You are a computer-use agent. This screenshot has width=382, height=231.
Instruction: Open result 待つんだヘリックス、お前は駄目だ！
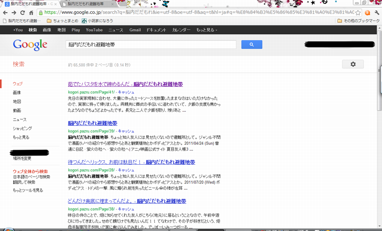(131, 162)
